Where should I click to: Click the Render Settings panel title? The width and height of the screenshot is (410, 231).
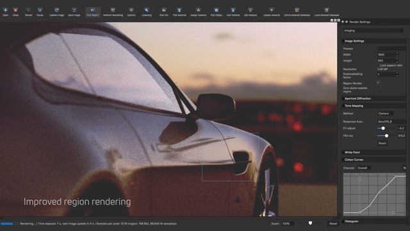point(360,22)
